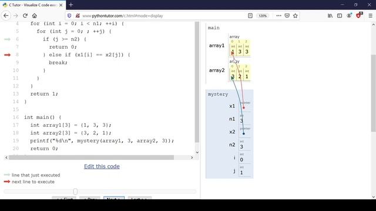Viewport: 376px width, 211px height.
Task: Go back with browser back arrow
Action: click(x=6, y=16)
